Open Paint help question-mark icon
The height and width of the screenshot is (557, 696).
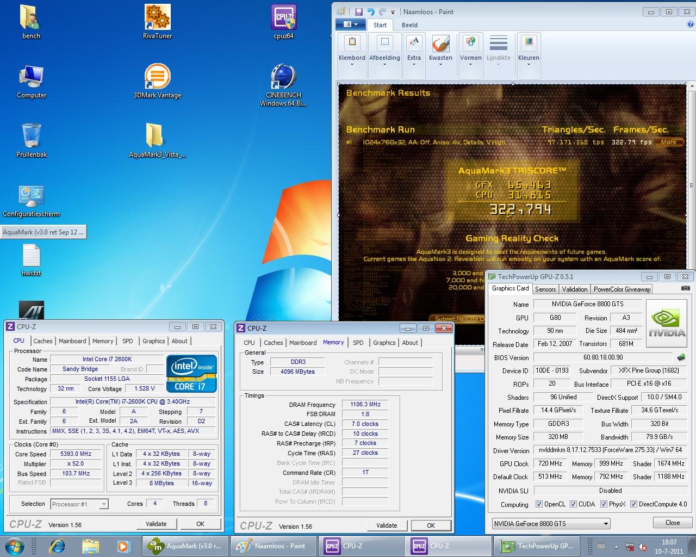(689, 24)
